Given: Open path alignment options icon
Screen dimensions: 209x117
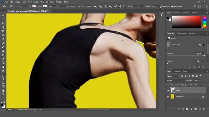Looking at the screenshot, I should tap(100, 6).
